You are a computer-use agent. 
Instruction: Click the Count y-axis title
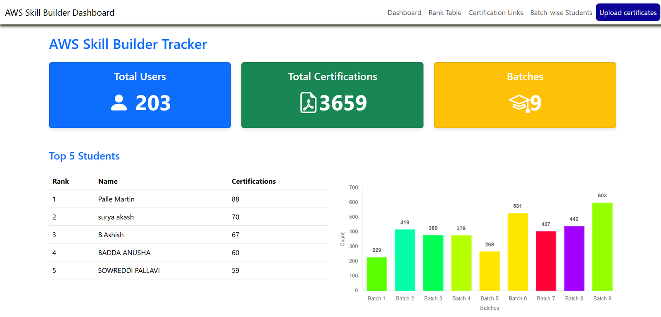[x=342, y=239]
